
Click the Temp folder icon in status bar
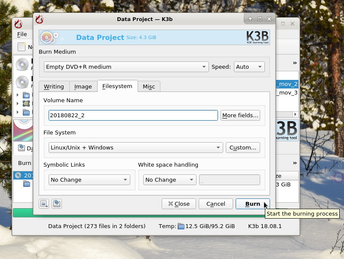pos(181,226)
